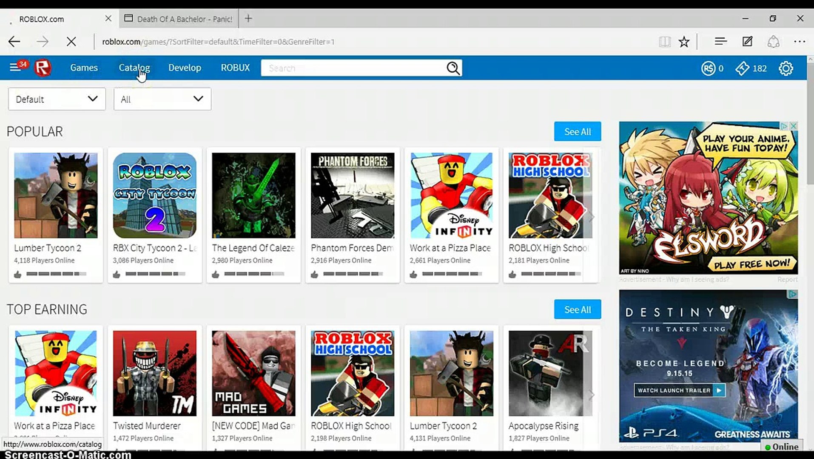Click the rating bar under RBX City Tycoon 2
The height and width of the screenshot is (459, 814).
click(155, 274)
